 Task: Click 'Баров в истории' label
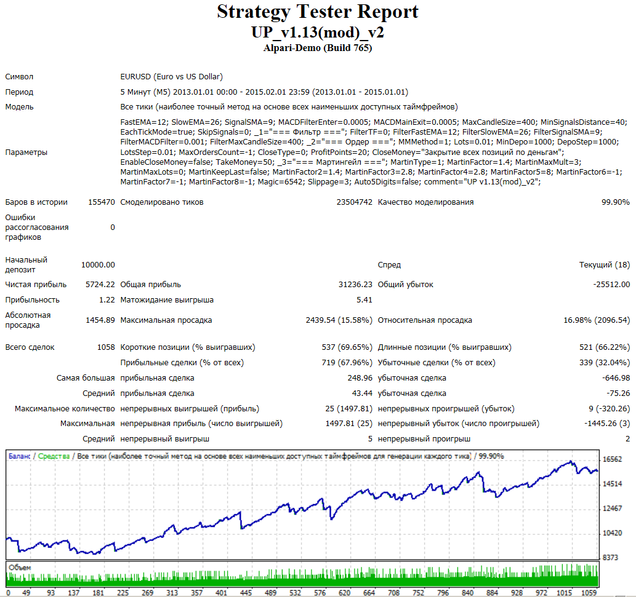click(x=36, y=202)
